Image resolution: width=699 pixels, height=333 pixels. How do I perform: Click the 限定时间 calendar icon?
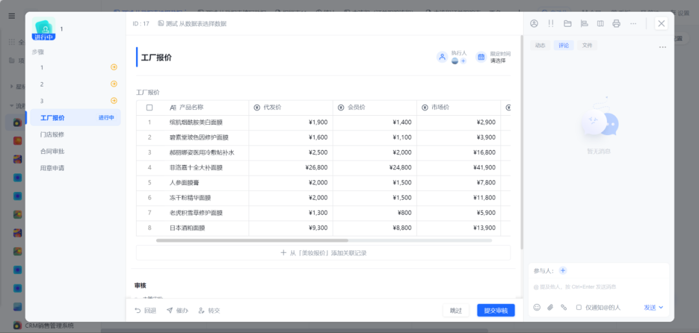pos(481,57)
